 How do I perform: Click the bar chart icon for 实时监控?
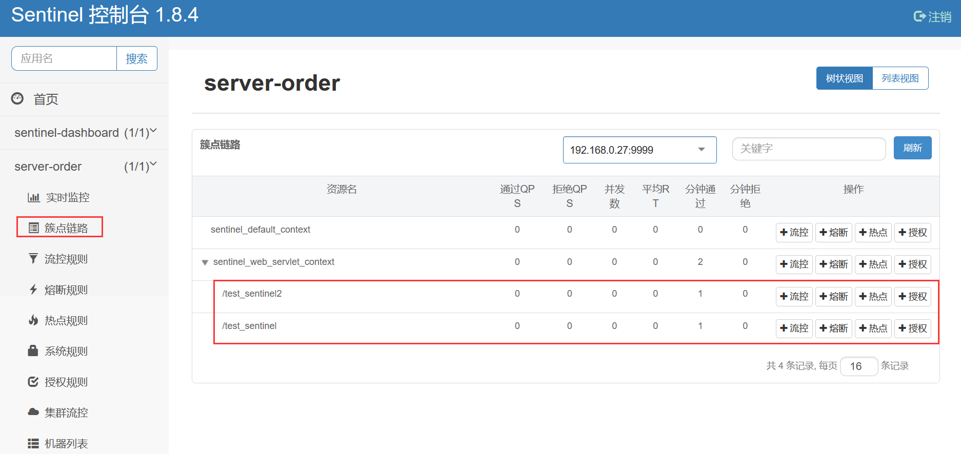point(33,197)
